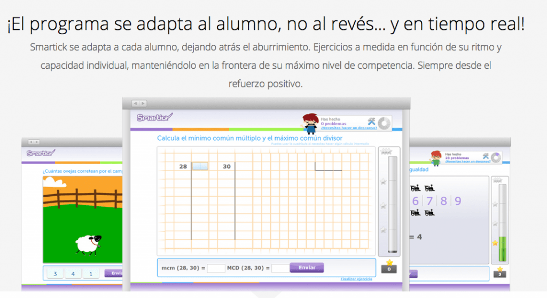Screen dimensions: 547x298
Task: Click triple-star icon atop center progress bar
Action: coord(386,152)
